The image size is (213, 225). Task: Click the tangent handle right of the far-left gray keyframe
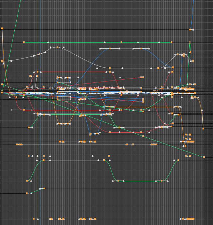11,61
